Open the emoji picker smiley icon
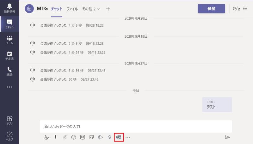Viewport: 253px width, 144px height. click(74, 137)
